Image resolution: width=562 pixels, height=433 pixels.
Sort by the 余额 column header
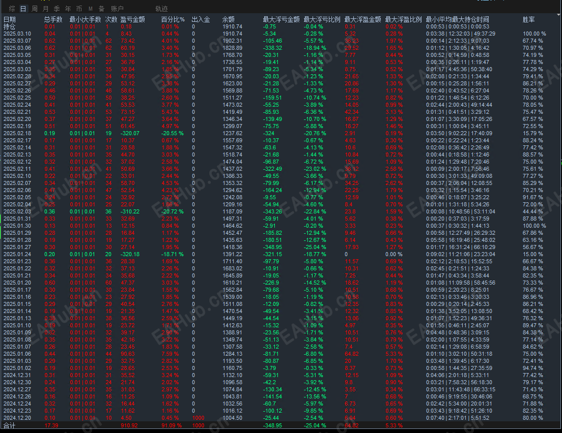click(228, 19)
